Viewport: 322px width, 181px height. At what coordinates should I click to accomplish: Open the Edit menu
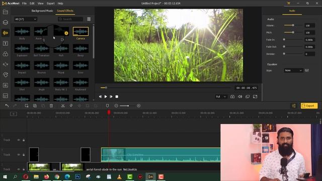(x=32, y=4)
